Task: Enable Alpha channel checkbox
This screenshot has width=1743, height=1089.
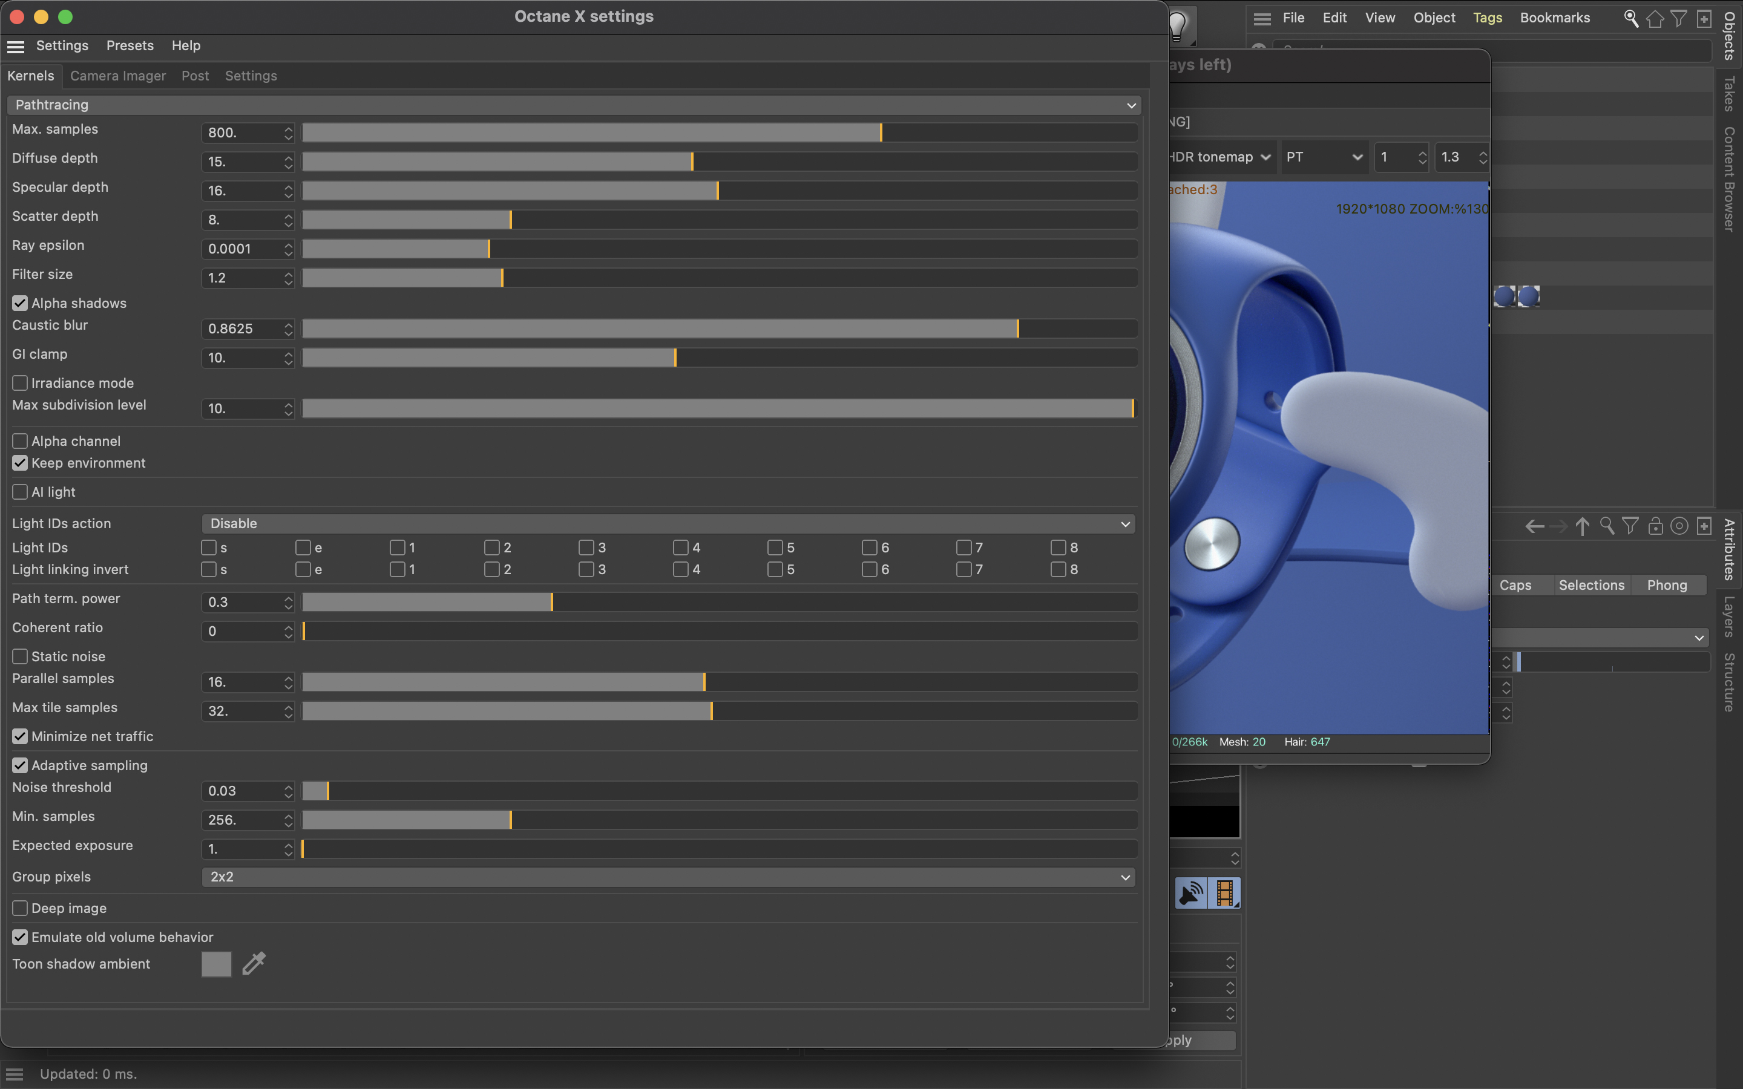Action: point(20,442)
